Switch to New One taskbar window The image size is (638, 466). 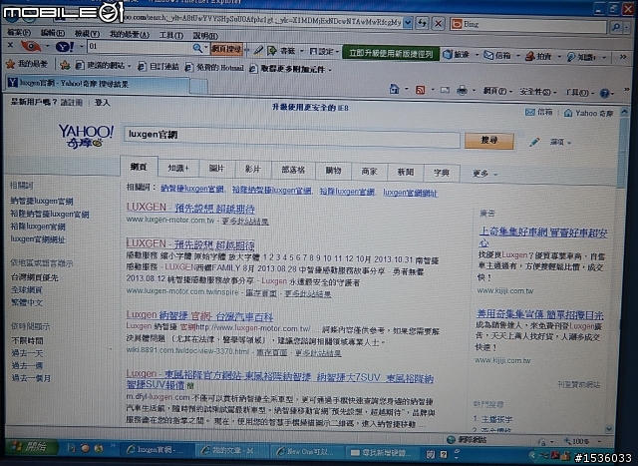[x=308, y=451]
